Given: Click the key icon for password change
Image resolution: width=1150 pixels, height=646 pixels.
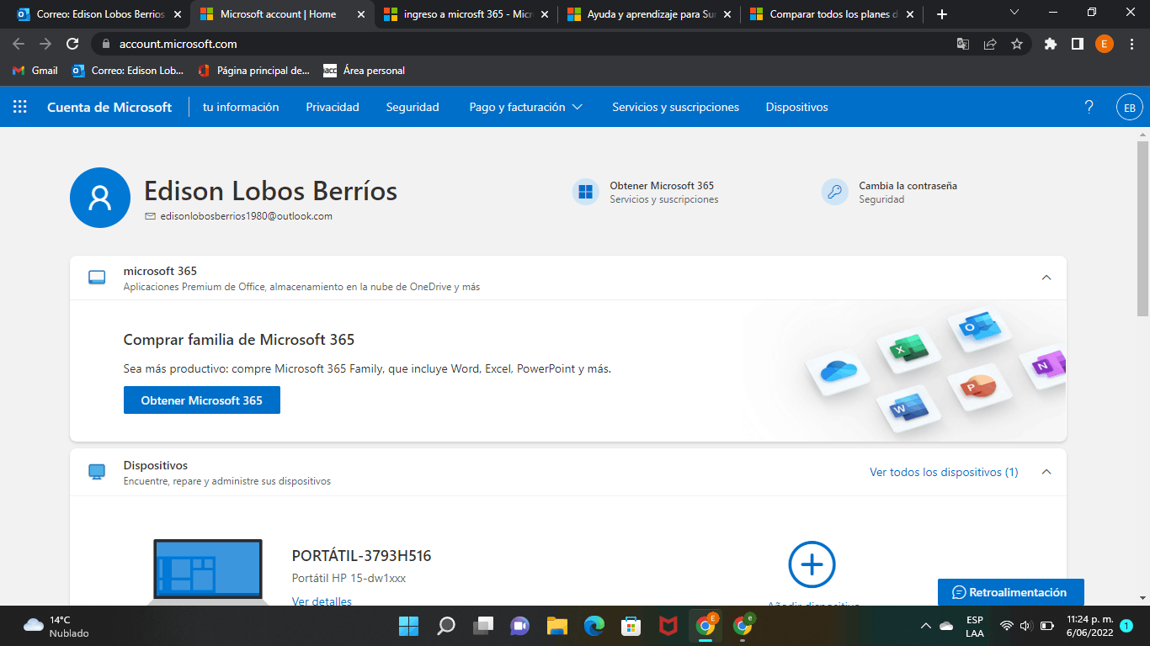Looking at the screenshot, I should click(x=835, y=192).
